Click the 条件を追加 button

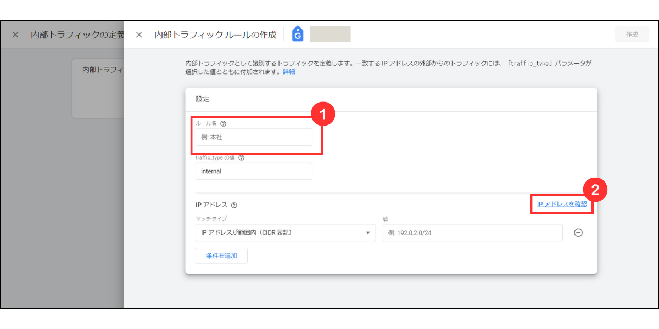[221, 256]
